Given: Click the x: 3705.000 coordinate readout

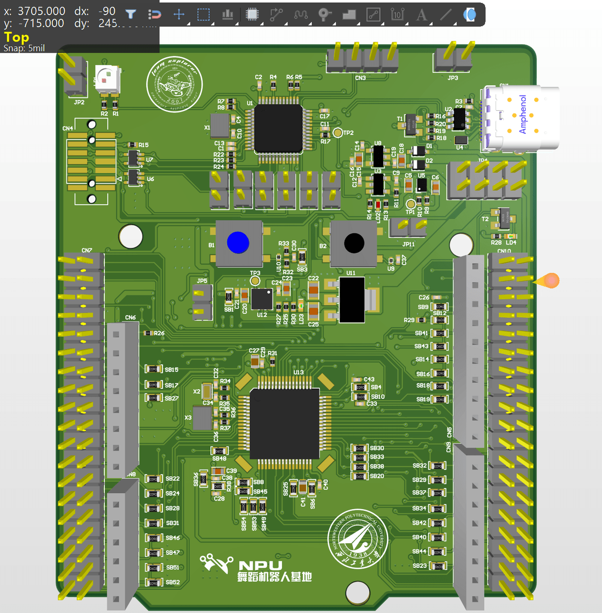Looking at the screenshot, I should (35, 11).
